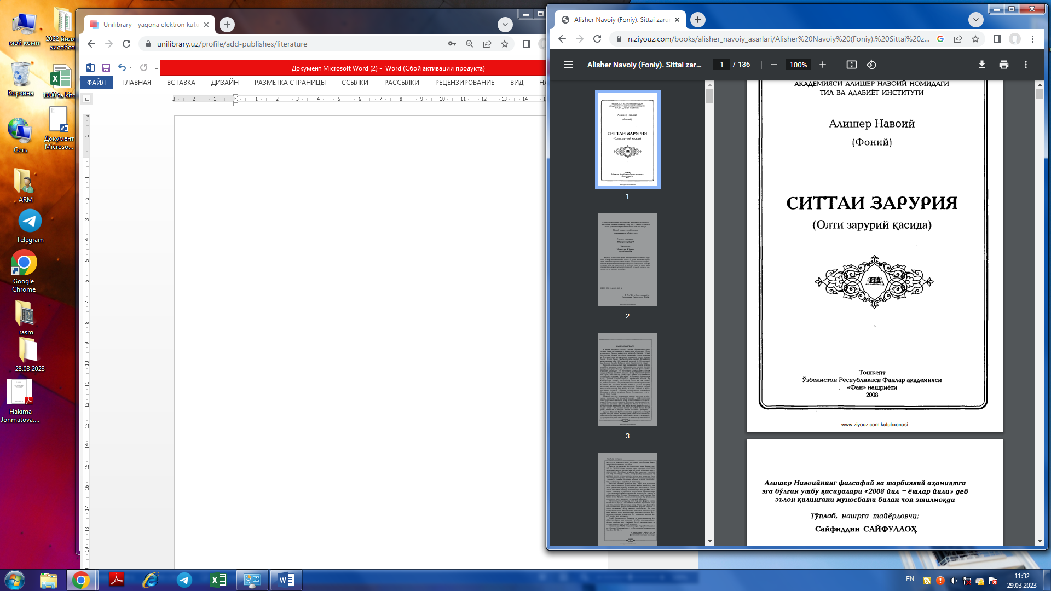Switch to ГЛАВНАЯ ribbon tab

(136, 83)
